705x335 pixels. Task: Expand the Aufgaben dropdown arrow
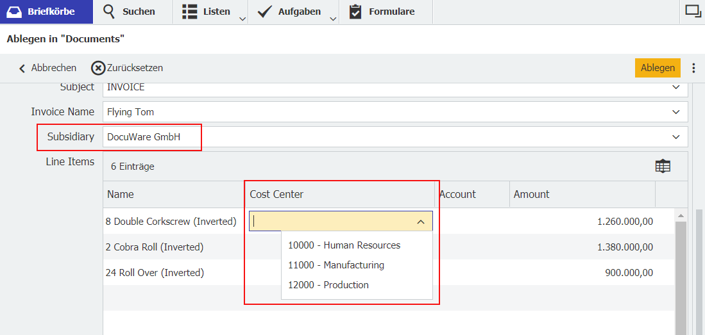[332, 18]
